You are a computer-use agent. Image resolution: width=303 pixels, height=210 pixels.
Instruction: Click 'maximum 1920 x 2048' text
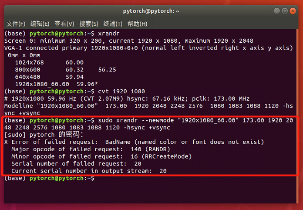click(219, 41)
